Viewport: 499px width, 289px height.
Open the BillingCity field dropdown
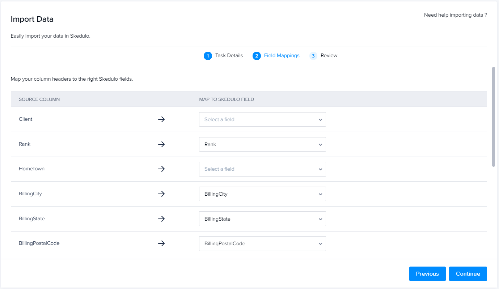click(x=262, y=194)
